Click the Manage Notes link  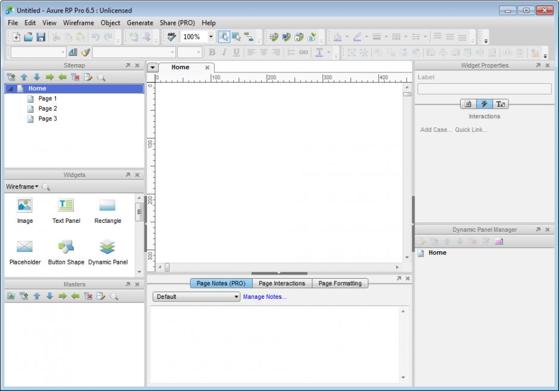click(265, 297)
